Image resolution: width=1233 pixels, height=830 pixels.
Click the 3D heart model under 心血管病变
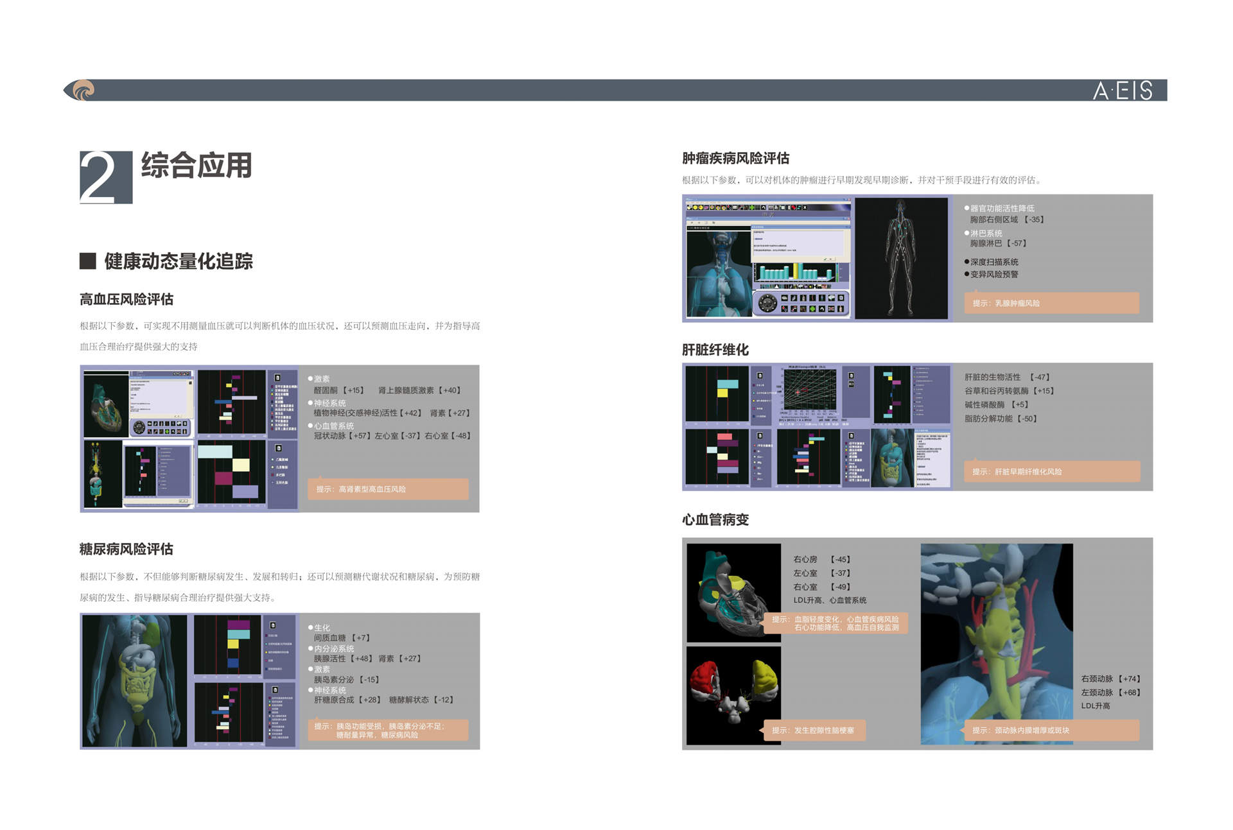pos(733,592)
